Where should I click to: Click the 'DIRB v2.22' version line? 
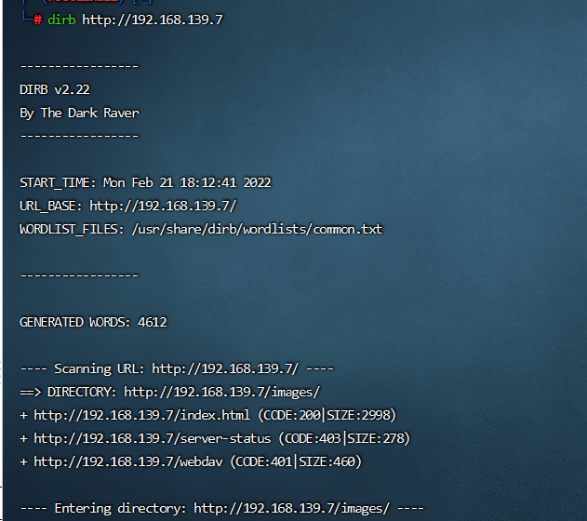[55, 89]
